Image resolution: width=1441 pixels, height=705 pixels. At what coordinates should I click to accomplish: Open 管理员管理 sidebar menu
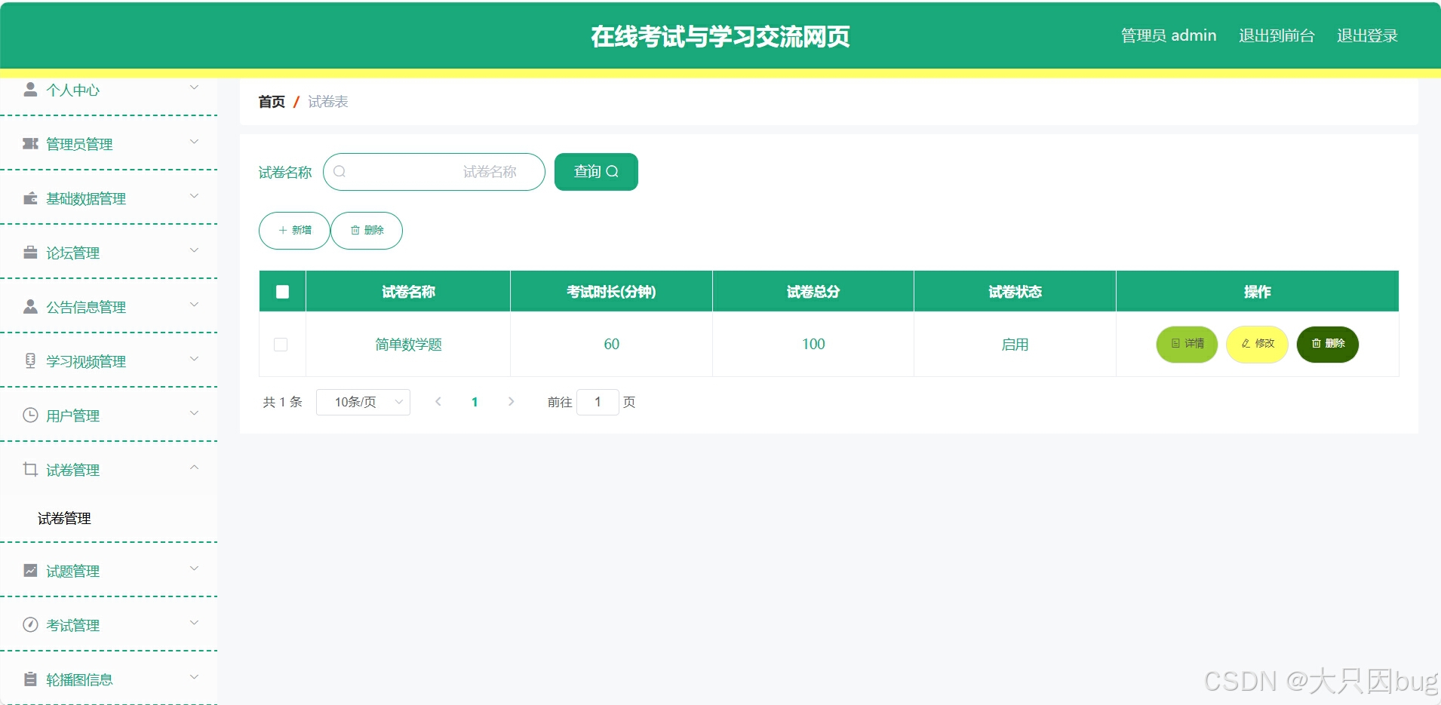(x=109, y=144)
